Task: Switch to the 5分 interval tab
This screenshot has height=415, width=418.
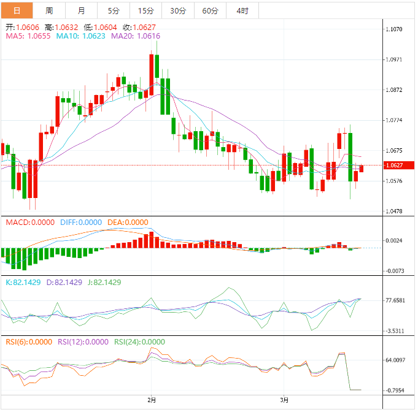Action: click(114, 10)
